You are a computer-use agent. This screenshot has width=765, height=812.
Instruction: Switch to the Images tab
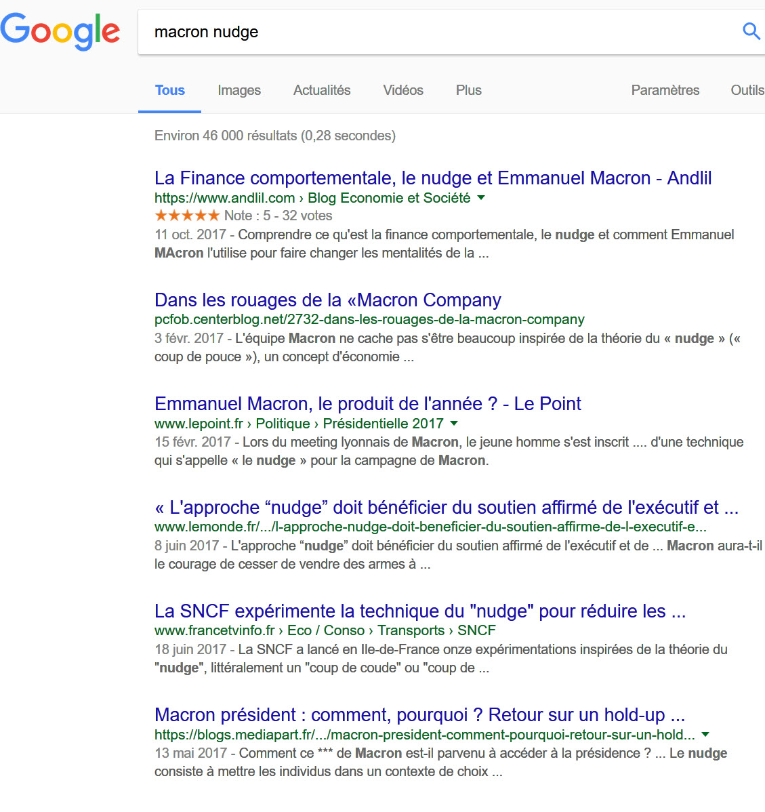pos(239,90)
